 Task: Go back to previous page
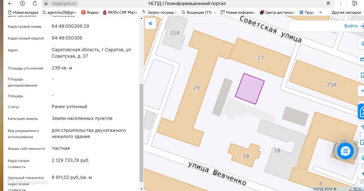10,4
